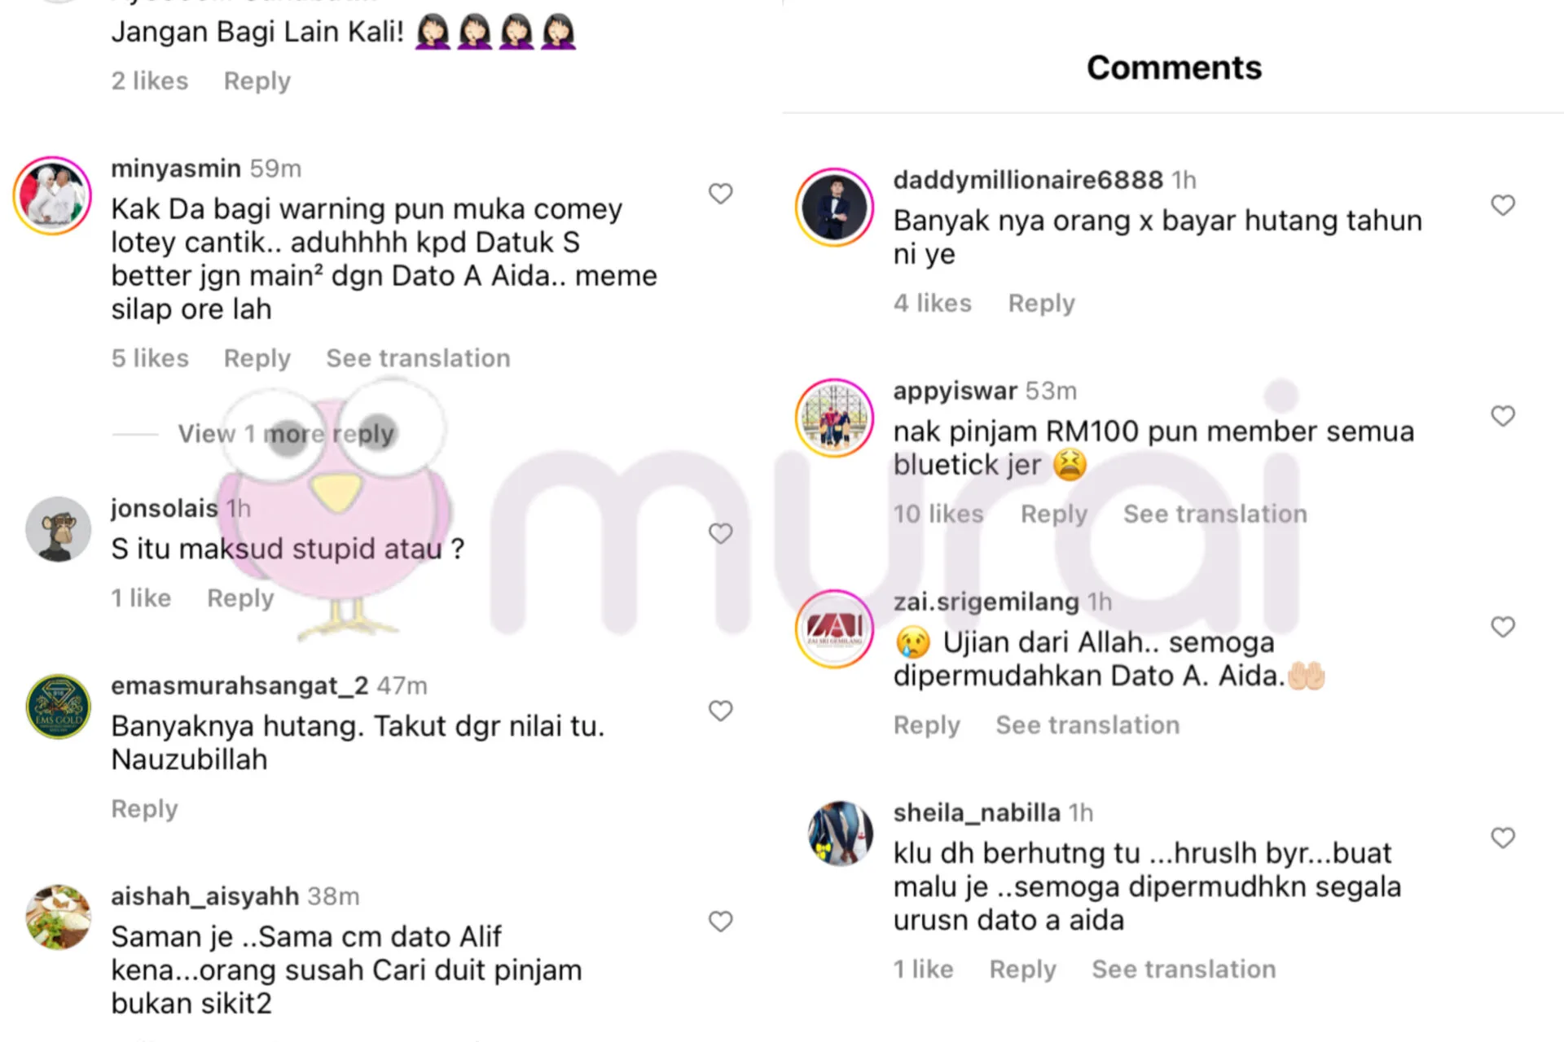Open 5 likes list under minyasmin
Image resolution: width=1564 pixels, height=1042 pixels.
click(x=150, y=358)
